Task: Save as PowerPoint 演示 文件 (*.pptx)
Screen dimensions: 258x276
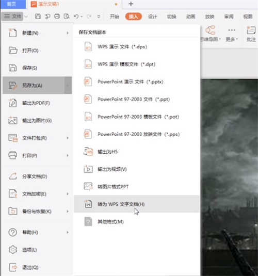Action: tap(137, 82)
